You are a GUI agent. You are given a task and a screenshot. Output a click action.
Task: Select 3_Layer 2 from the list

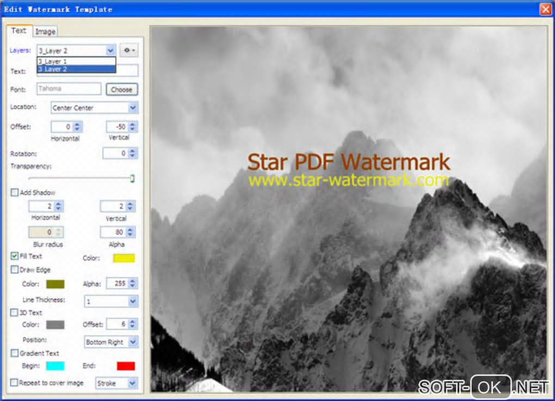[77, 69]
